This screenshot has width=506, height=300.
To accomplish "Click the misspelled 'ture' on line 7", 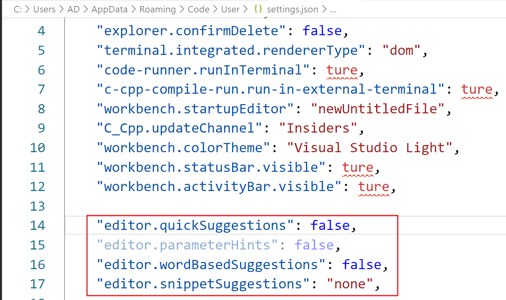I will pyautogui.click(x=477, y=89).
